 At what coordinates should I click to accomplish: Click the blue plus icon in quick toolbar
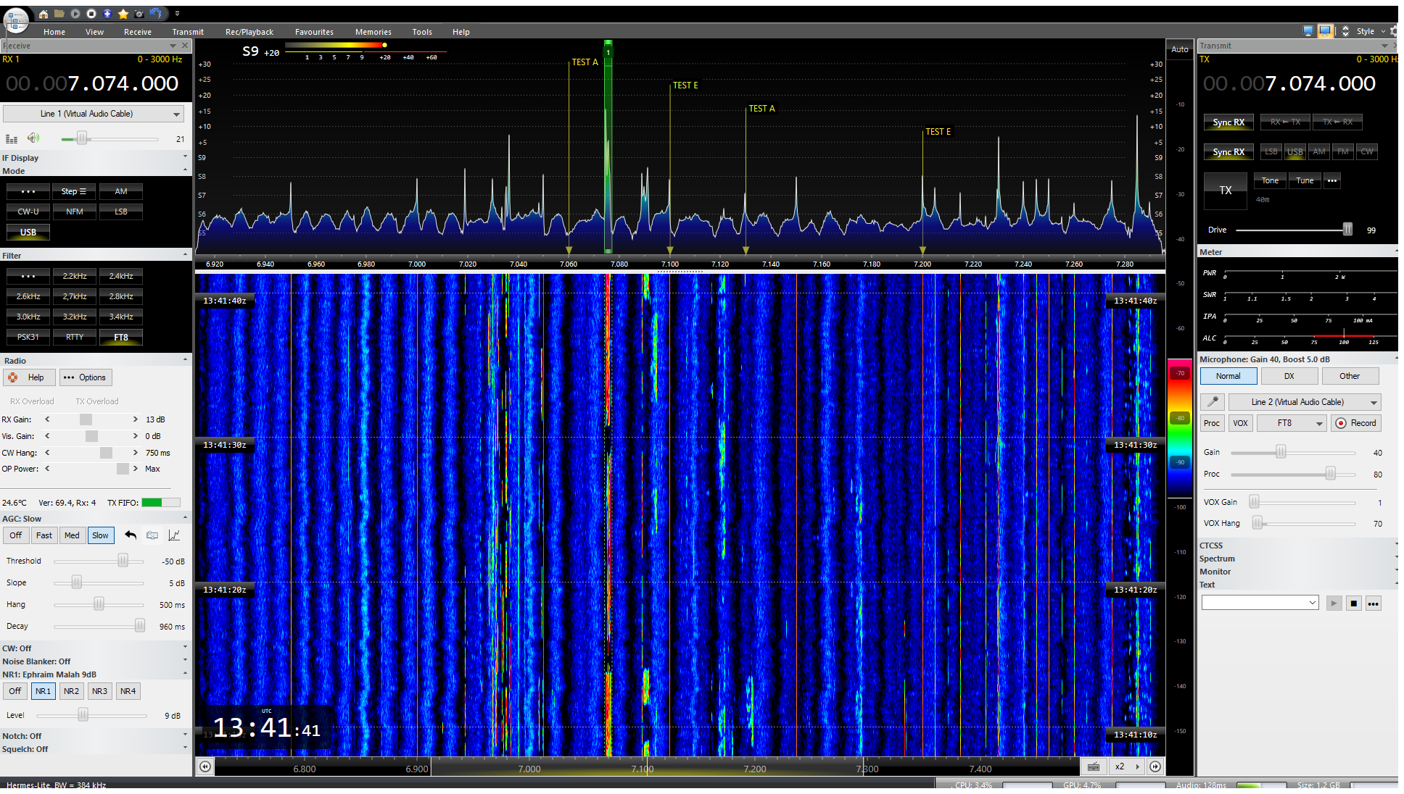point(107,14)
